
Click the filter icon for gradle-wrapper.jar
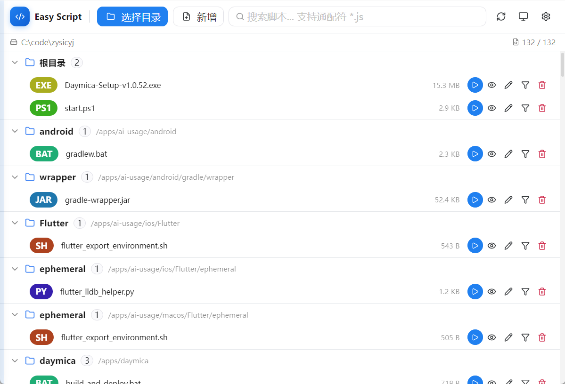coord(525,200)
